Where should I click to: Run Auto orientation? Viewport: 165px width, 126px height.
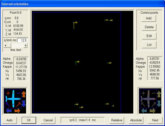point(10,120)
